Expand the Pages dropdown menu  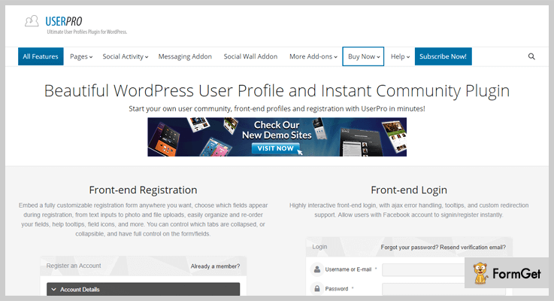pos(81,56)
